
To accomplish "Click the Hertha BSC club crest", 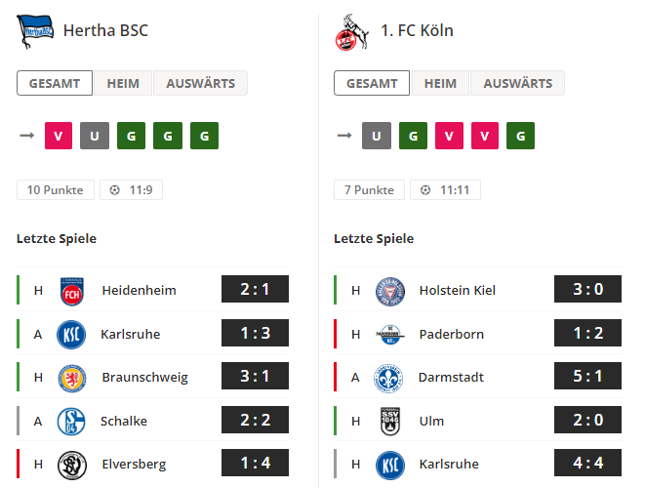I will 35,31.
